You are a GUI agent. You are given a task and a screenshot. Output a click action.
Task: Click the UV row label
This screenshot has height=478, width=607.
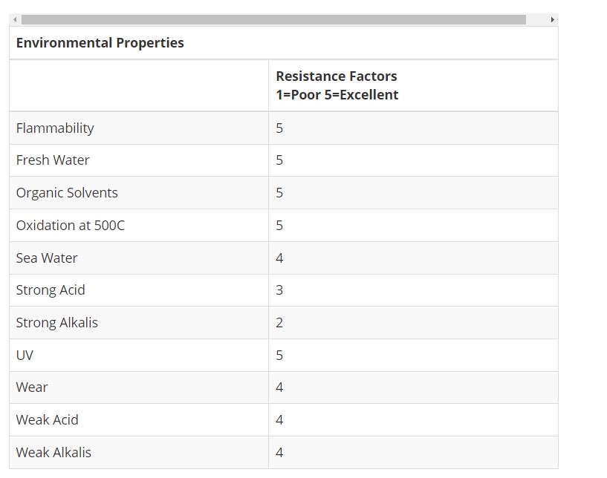25,356
